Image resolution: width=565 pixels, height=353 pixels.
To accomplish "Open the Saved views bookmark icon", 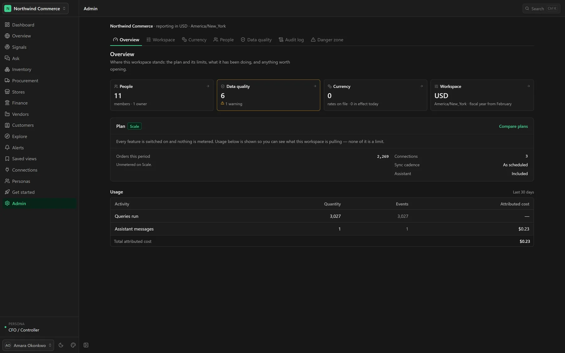I will coord(7,158).
